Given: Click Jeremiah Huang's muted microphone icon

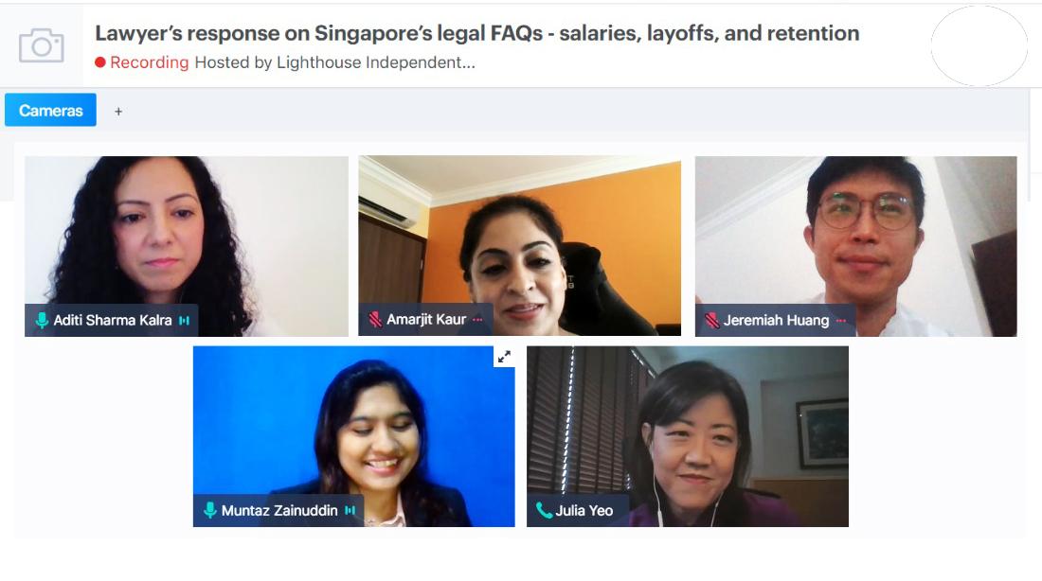Looking at the screenshot, I should (x=711, y=321).
